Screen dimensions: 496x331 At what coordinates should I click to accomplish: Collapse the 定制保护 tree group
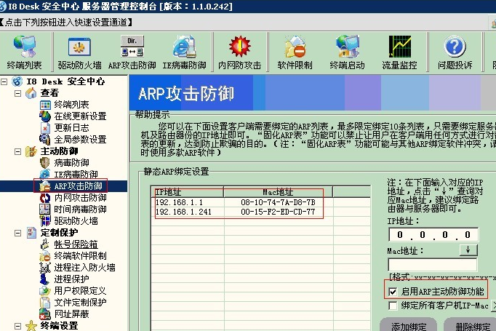coord(18,233)
